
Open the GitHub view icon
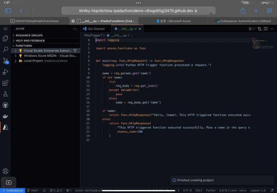(5, 105)
